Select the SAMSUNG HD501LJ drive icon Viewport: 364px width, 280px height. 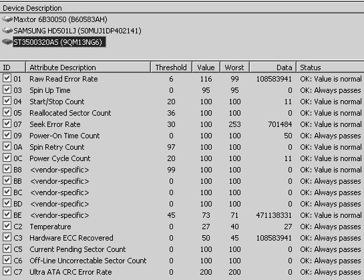[7, 31]
